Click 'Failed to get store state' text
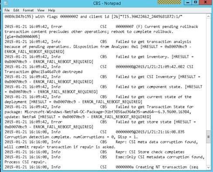 tap(143, 122)
